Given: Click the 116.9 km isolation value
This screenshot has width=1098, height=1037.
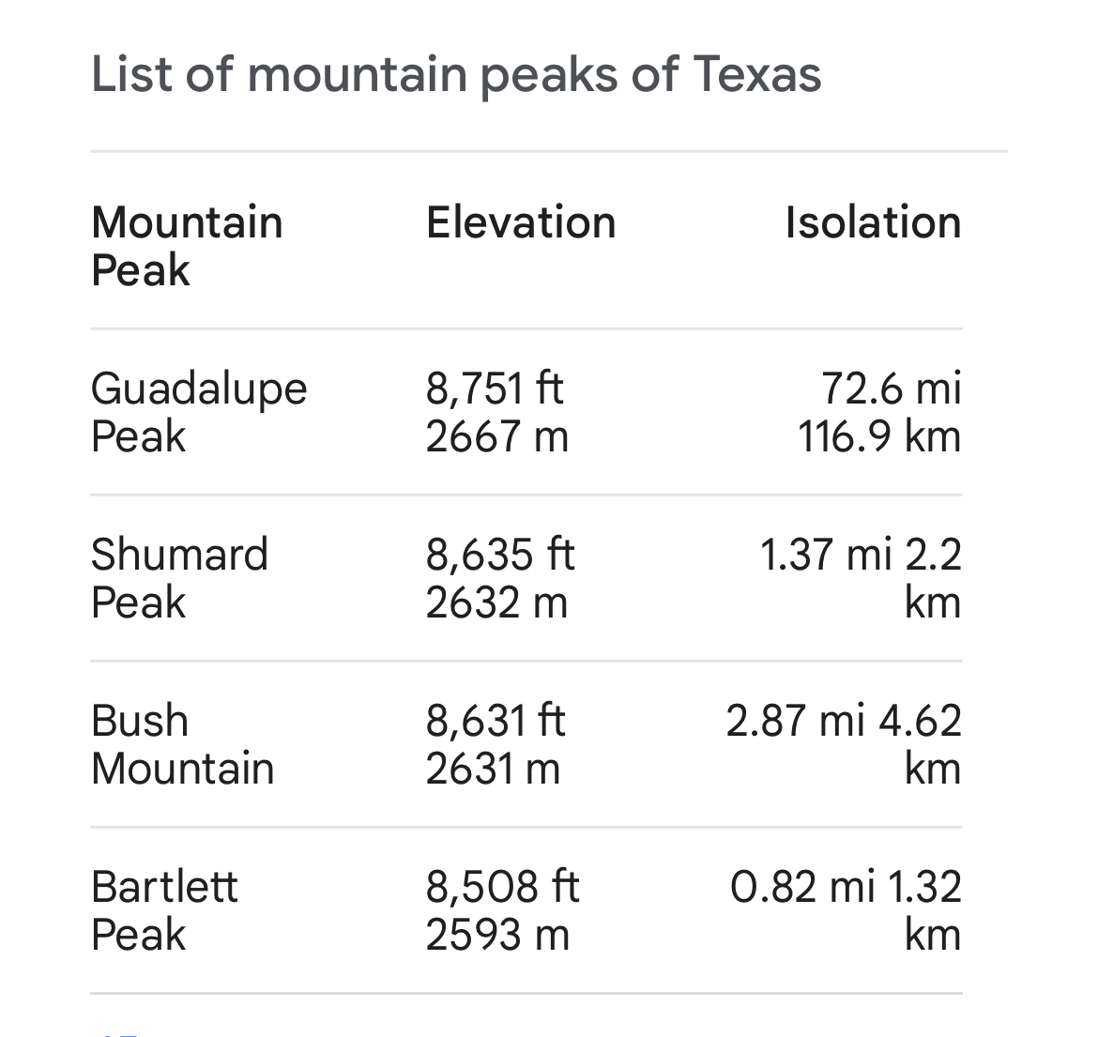Looking at the screenshot, I should click(879, 437).
